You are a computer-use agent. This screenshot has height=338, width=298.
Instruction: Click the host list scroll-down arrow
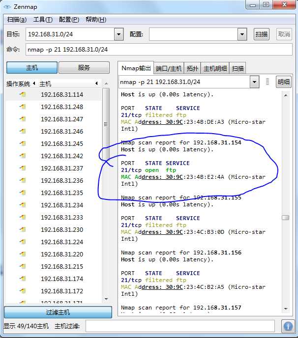(x=106, y=299)
